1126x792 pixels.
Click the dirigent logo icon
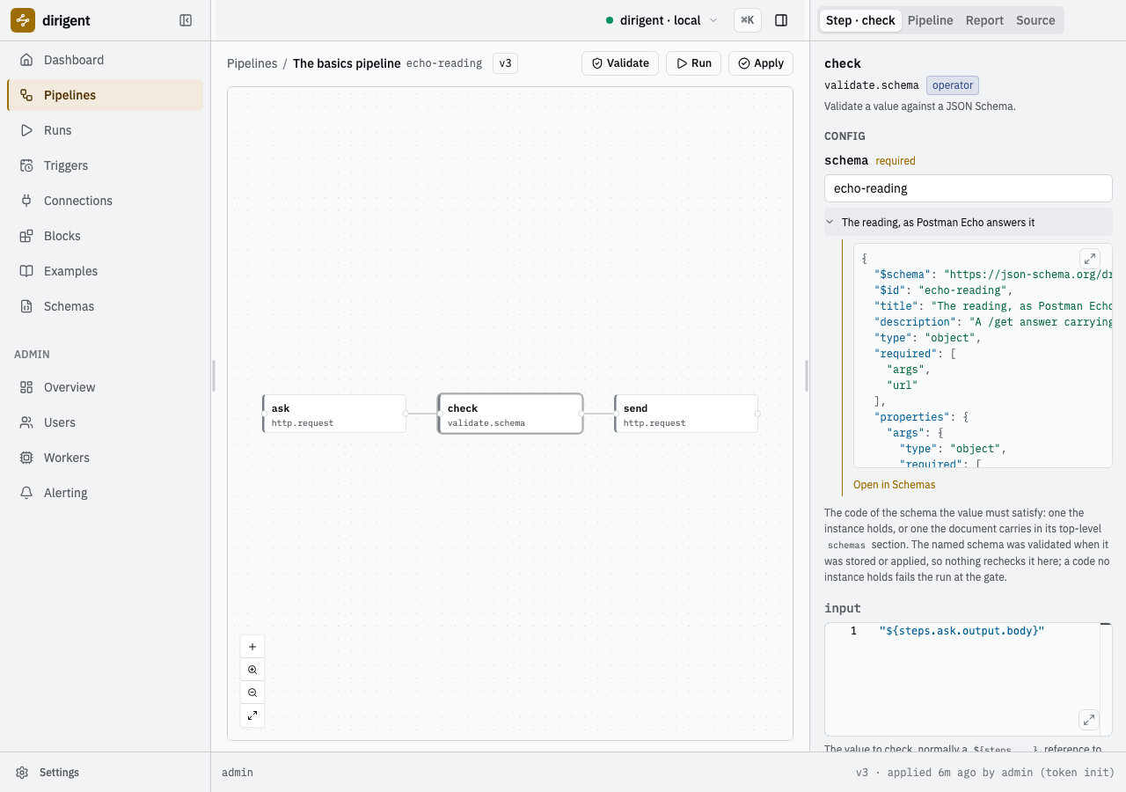23,20
